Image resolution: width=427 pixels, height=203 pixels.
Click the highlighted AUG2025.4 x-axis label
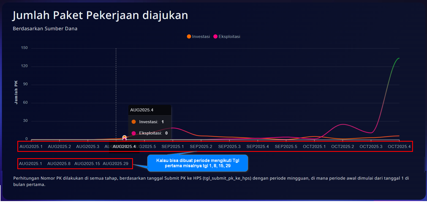tap(124, 147)
